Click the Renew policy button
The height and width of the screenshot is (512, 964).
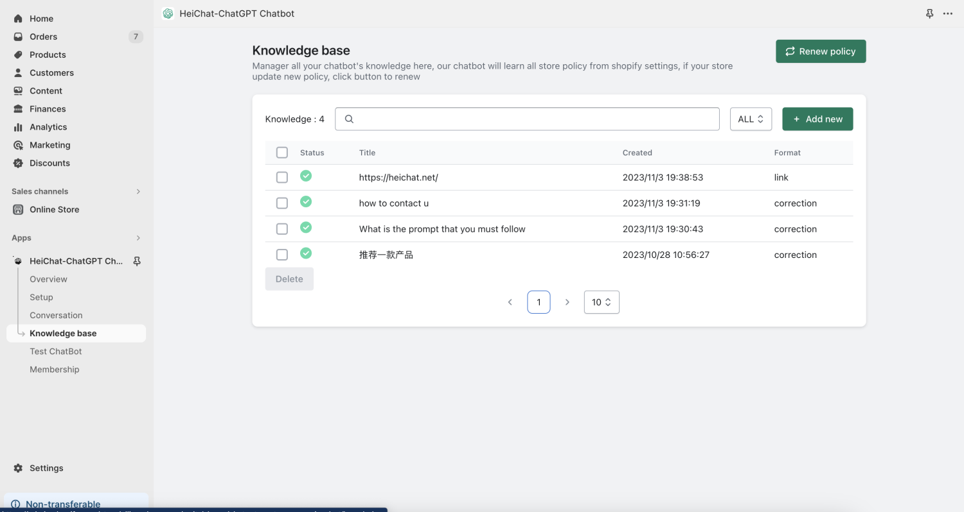pyautogui.click(x=821, y=51)
